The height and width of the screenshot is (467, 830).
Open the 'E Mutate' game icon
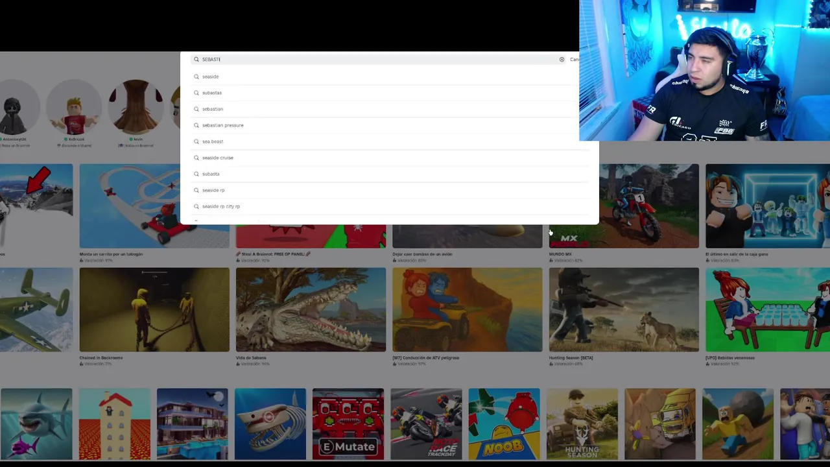tap(348, 424)
